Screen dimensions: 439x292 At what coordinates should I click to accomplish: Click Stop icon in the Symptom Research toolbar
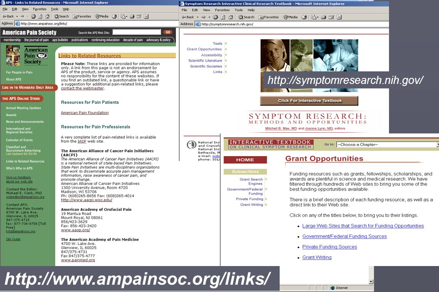(x=215, y=17)
